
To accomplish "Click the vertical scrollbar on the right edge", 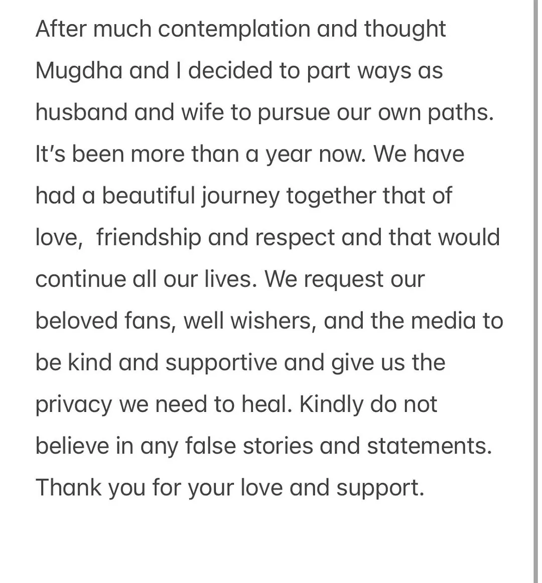I will click(x=535, y=291).
